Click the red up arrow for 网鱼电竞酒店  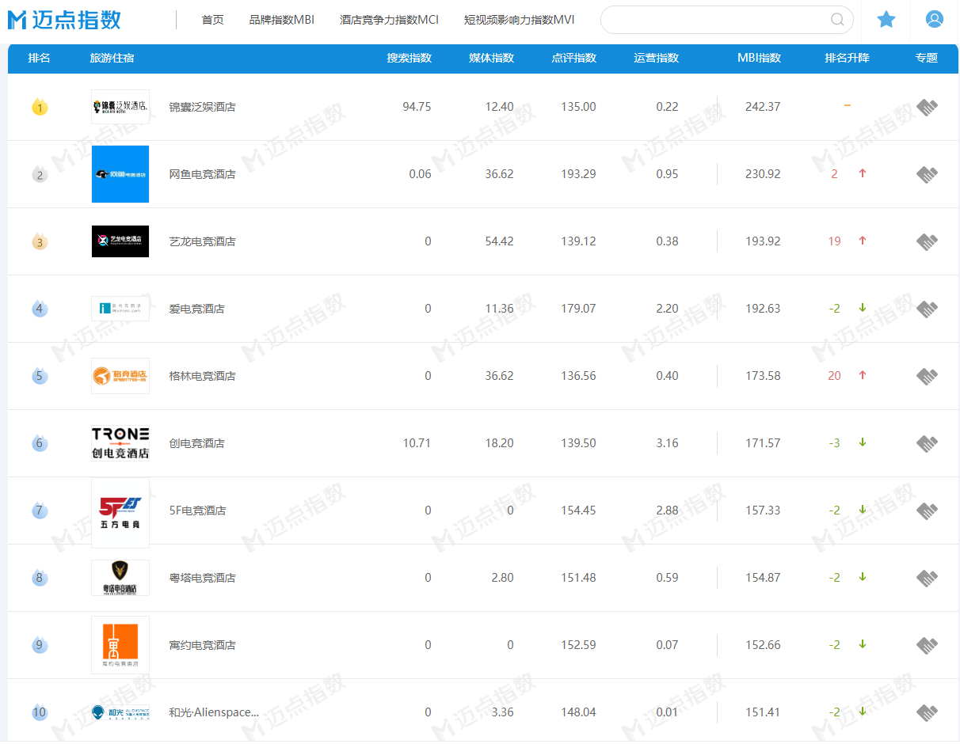[x=863, y=173]
